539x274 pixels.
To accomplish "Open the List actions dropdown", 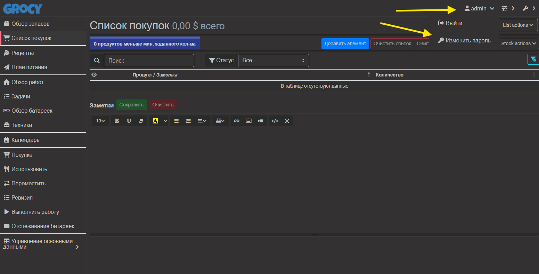I will point(518,25).
